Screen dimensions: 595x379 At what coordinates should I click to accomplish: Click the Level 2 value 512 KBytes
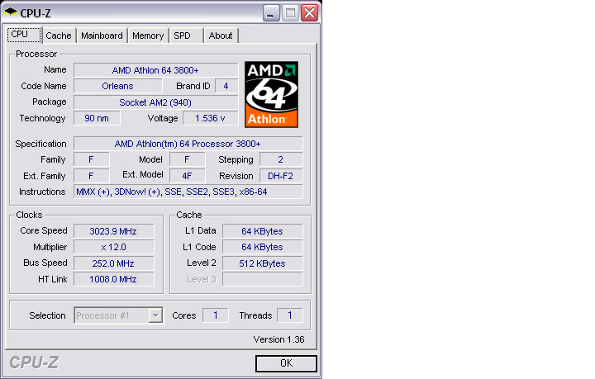tap(262, 263)
